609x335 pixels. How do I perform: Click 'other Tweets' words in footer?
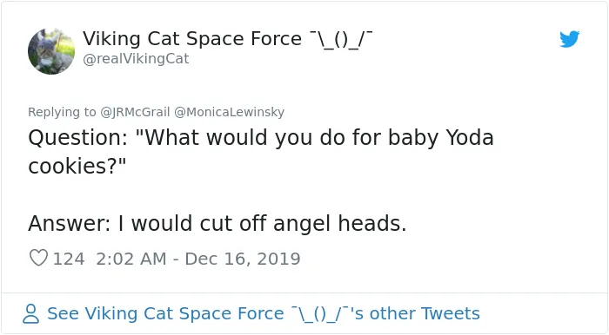click(x=425, y=313)
